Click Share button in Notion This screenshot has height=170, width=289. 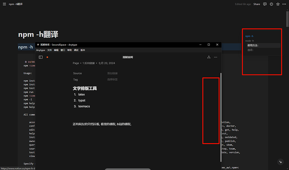(x=257, y=4)
